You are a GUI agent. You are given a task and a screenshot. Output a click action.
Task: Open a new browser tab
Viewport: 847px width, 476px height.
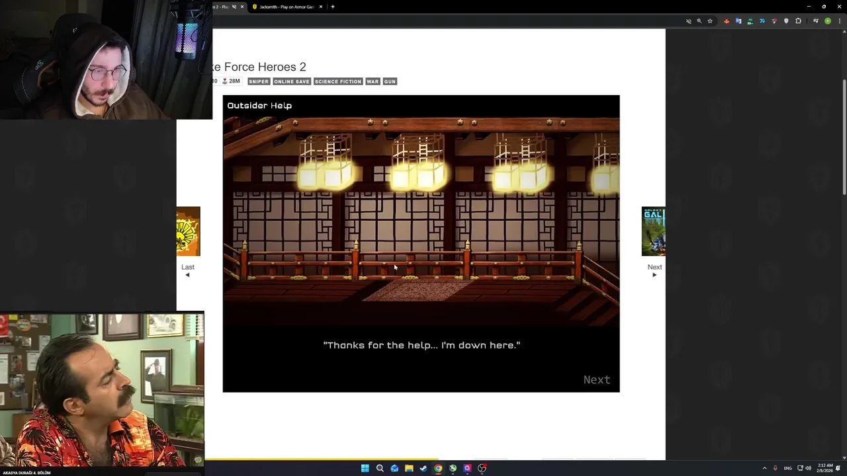[x=333, y=7]
